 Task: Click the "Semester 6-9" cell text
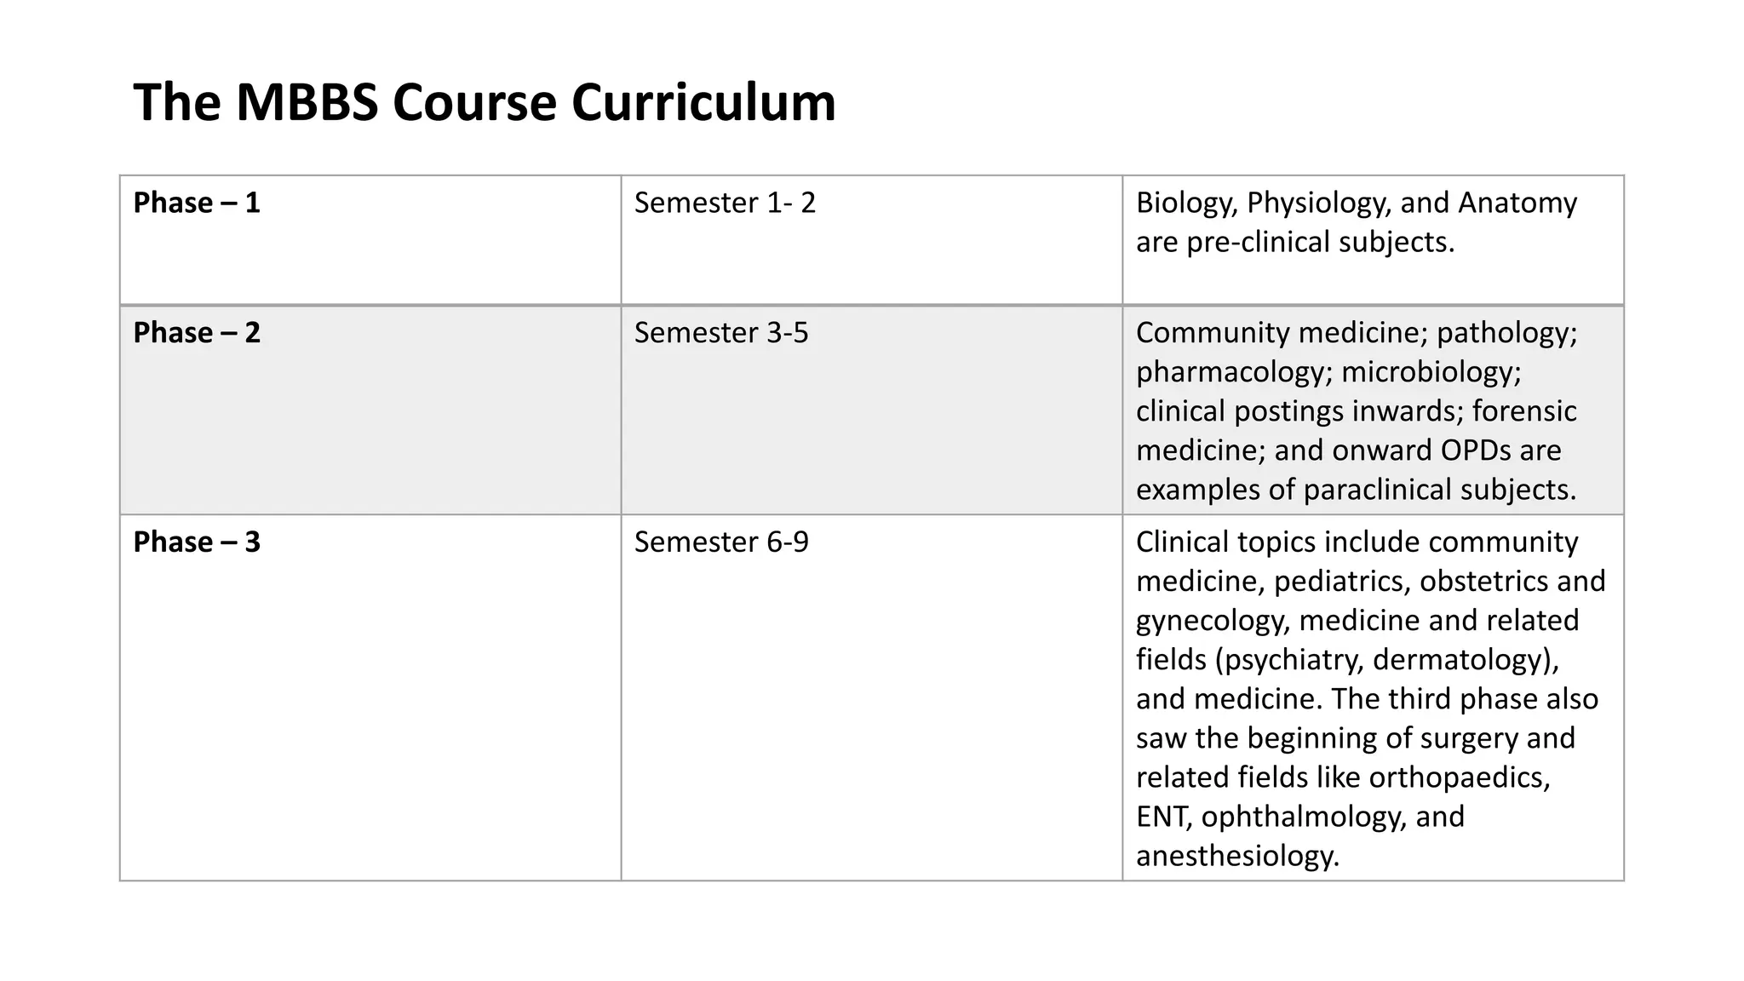coord(721,542)
